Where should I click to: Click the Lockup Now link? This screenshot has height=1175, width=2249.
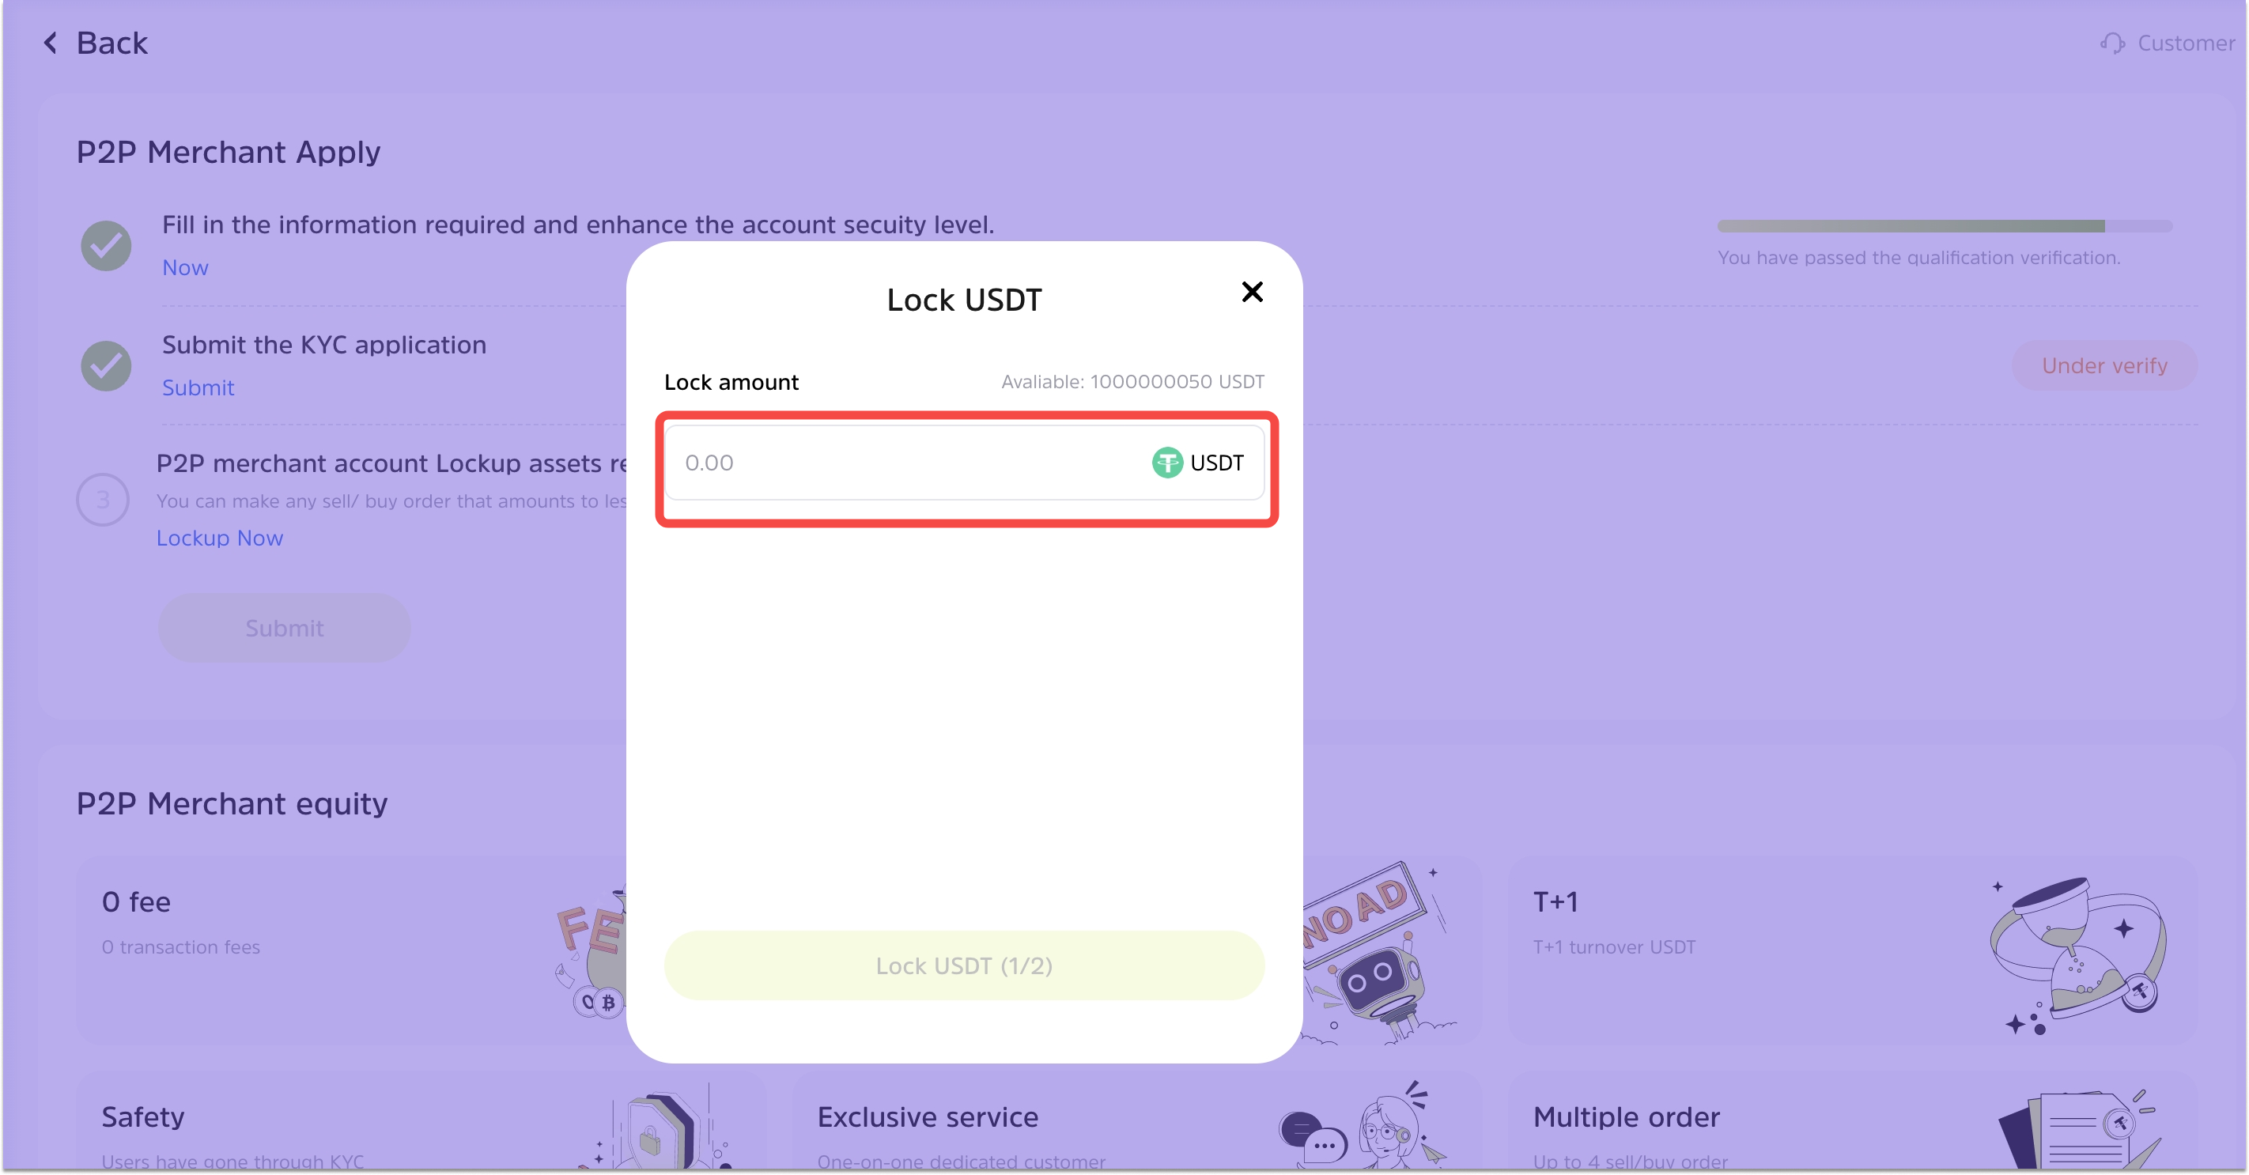coord(220,538)
